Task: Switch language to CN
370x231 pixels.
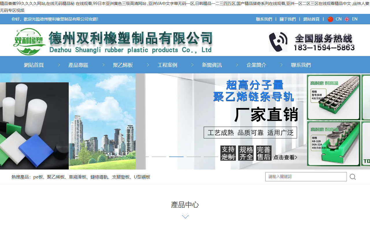Action: (x=338, y=19)
